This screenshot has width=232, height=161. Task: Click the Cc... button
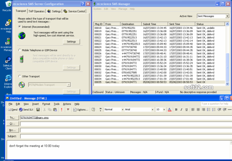[x=12, y=123]
